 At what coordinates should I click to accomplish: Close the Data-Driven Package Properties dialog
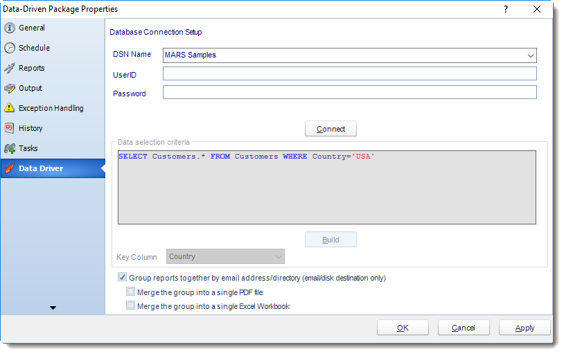click(537, 9)
